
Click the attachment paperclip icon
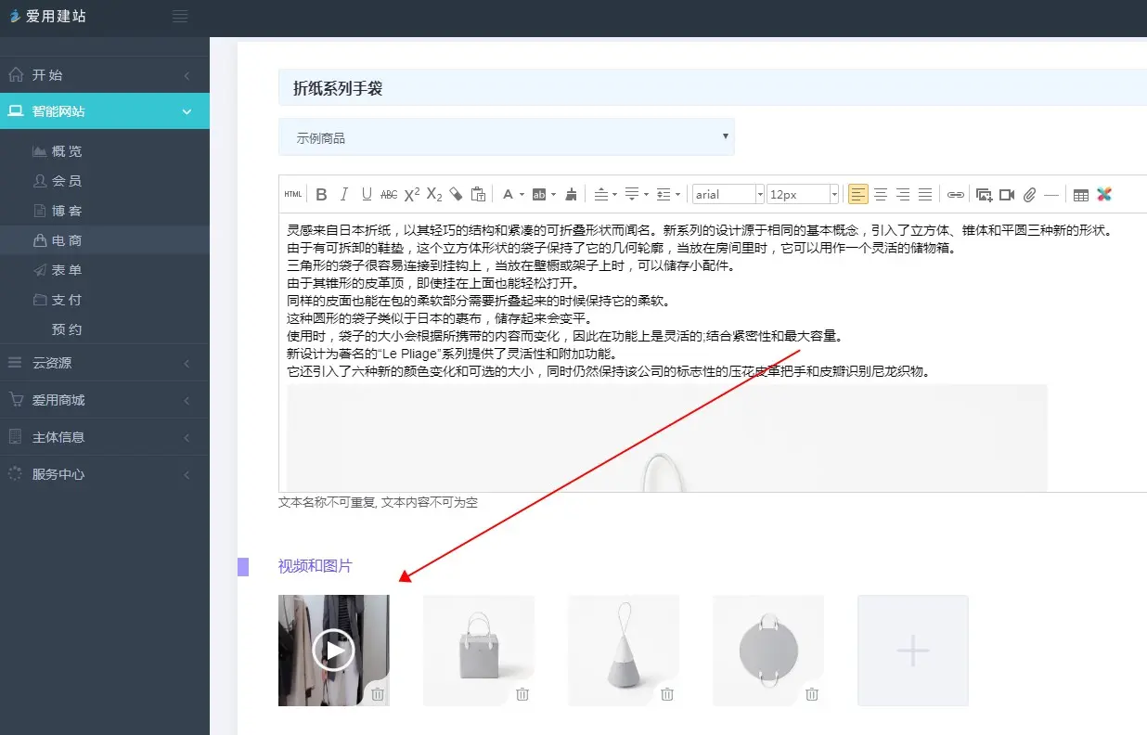pyautogui.click(x=1029, y=195)
